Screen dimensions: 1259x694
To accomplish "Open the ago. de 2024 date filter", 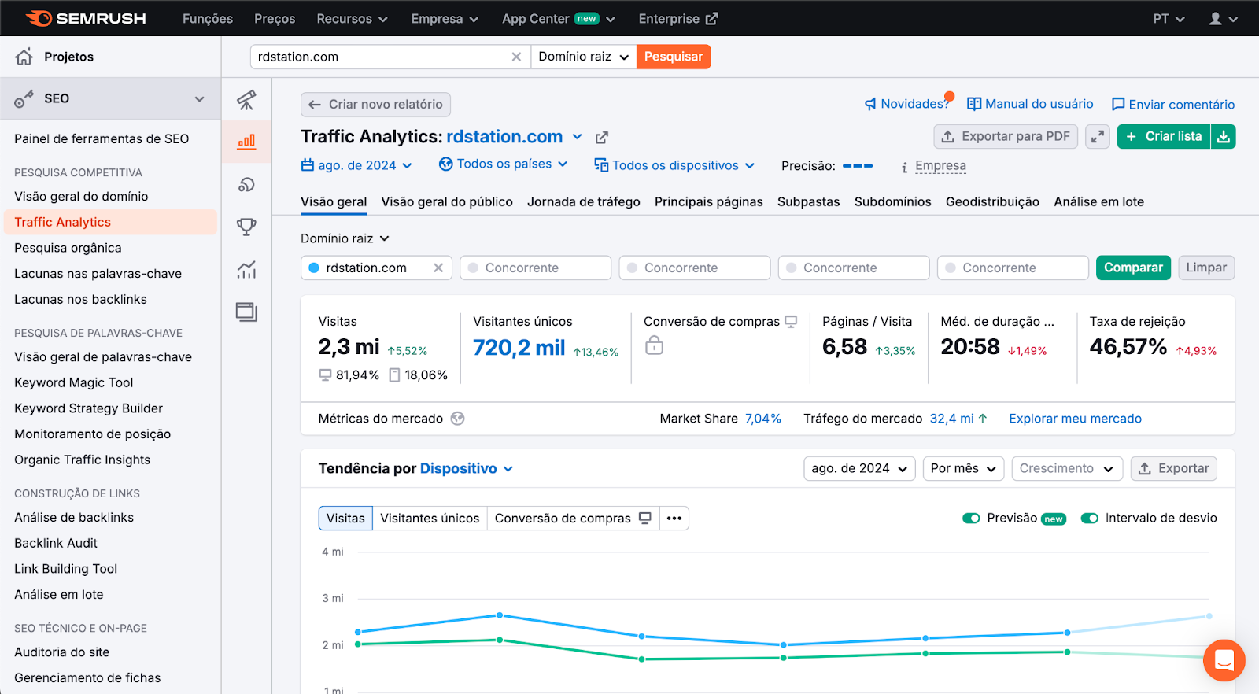I will click(x=356, y=165).
